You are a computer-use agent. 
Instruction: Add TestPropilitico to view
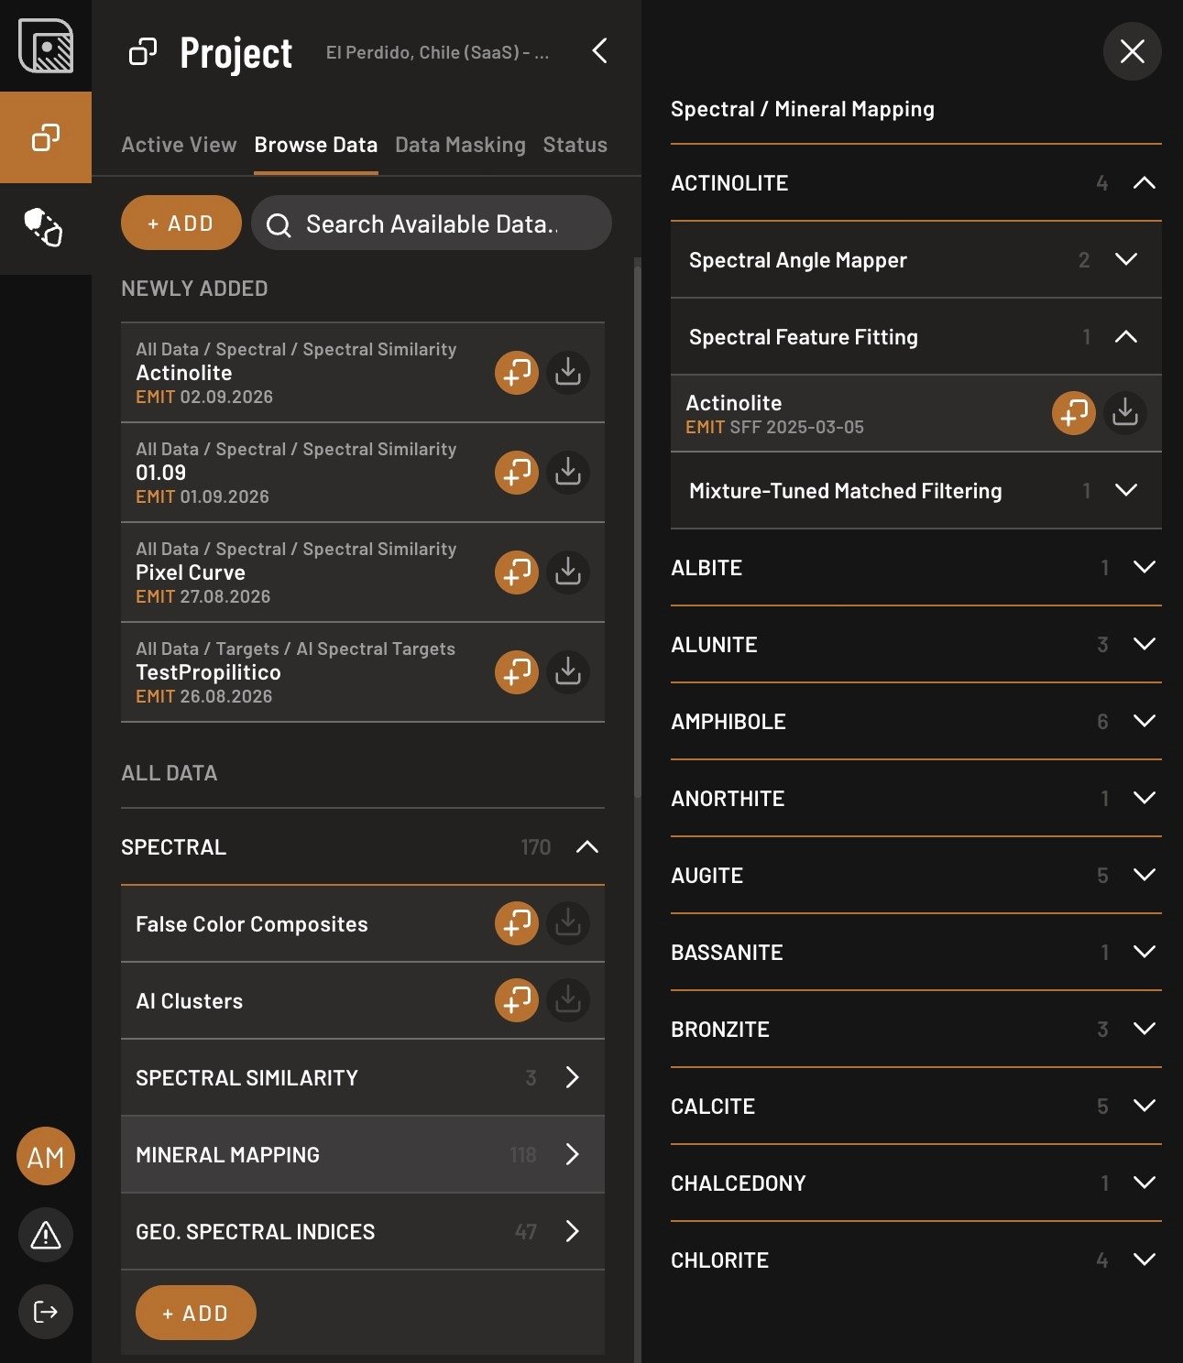(517, 672)
